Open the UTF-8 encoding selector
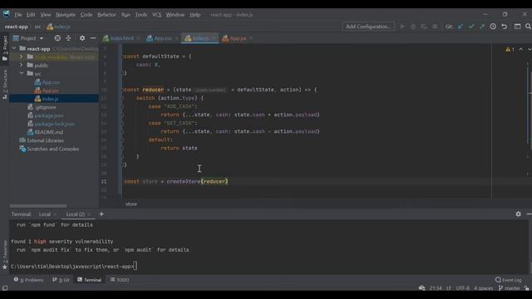532x299 pixels. [462, 288]
